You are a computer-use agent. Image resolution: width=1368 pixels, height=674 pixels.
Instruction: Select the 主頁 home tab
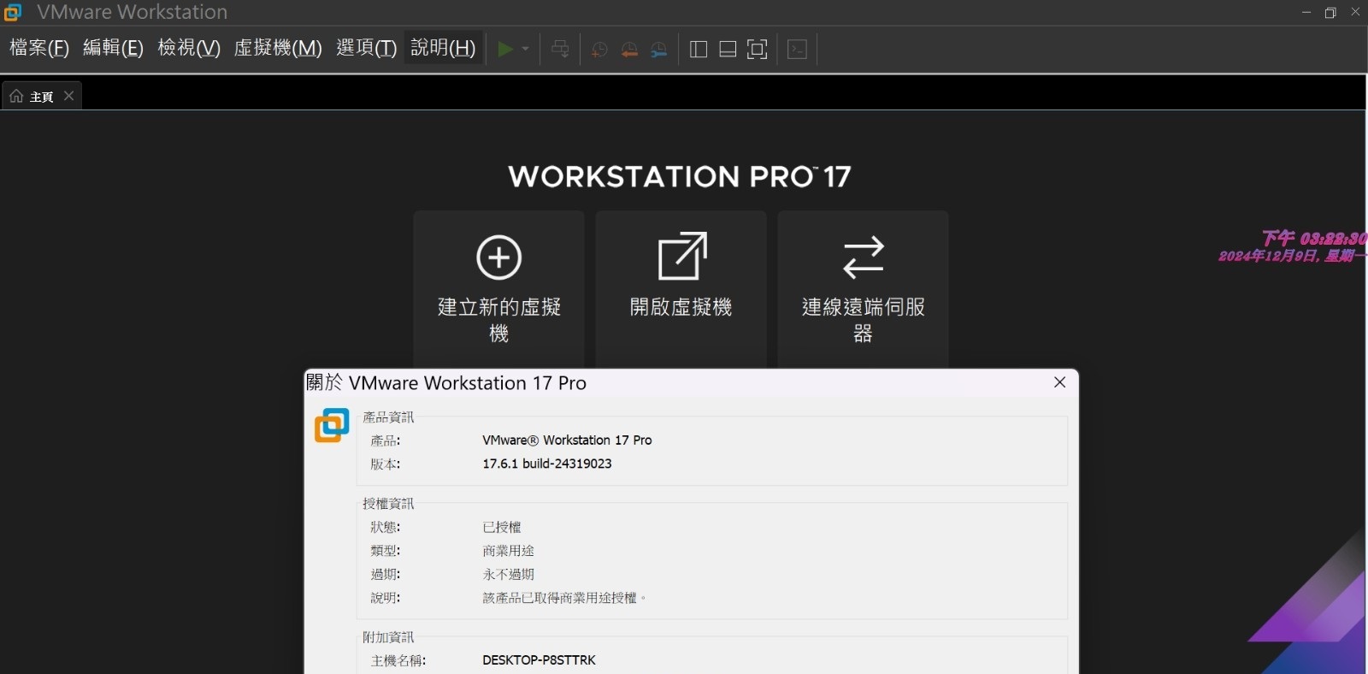(x=34, y=97)
